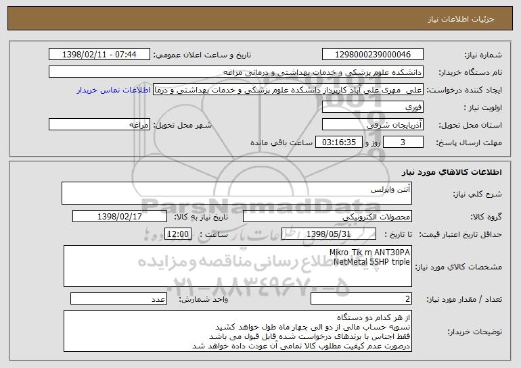This screenshot has width=521, height=368.
Task: Click the text ساعت باقی مانده
Action: pyautogui.click(x=281, y=142)
